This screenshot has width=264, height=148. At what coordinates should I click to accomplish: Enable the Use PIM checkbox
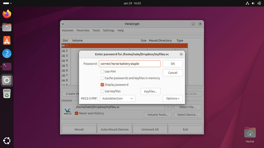[102, 72]
